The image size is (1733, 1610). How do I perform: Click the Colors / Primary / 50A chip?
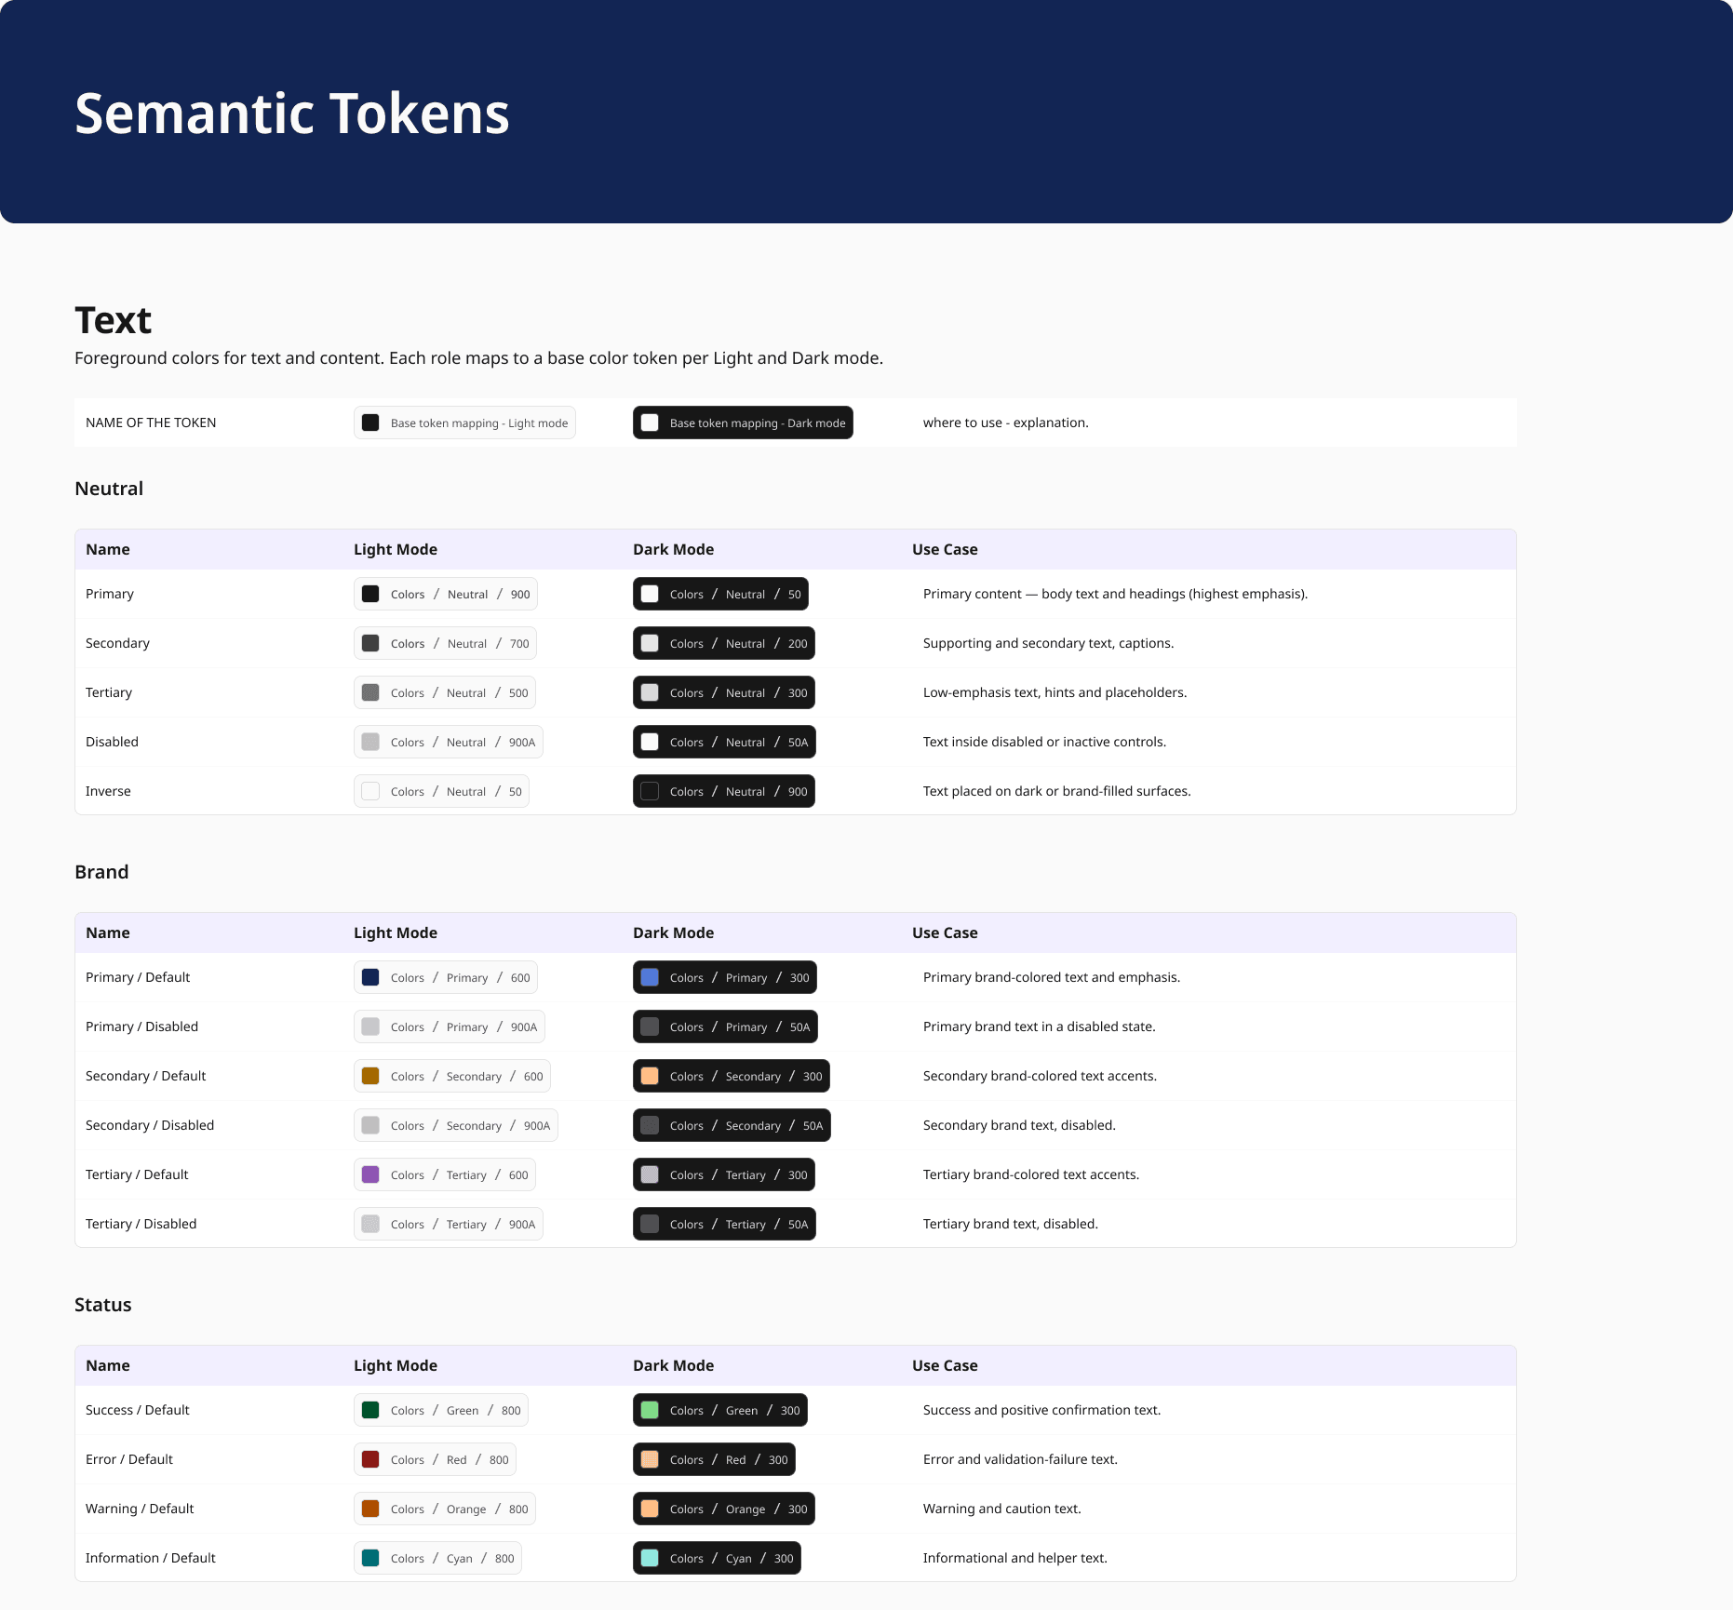[725, 1026]
